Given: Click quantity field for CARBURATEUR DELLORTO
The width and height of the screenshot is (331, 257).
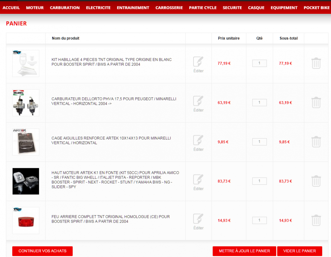Looking at the screenshot, I should tap(260, 102).
